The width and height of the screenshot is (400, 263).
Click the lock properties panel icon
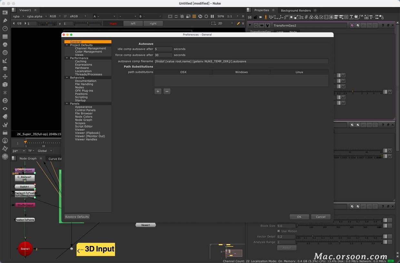click(x=255, y=17)
